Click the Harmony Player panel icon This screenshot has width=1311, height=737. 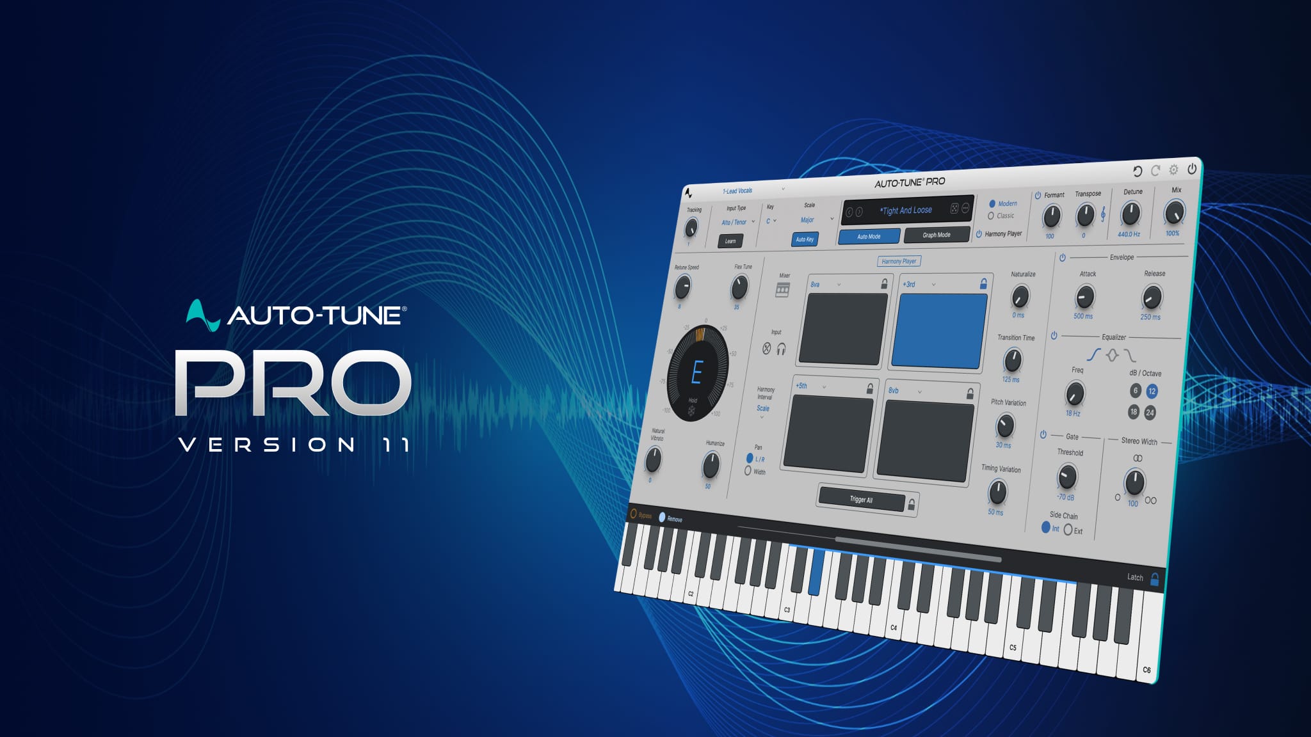click(x=981, y=233)
